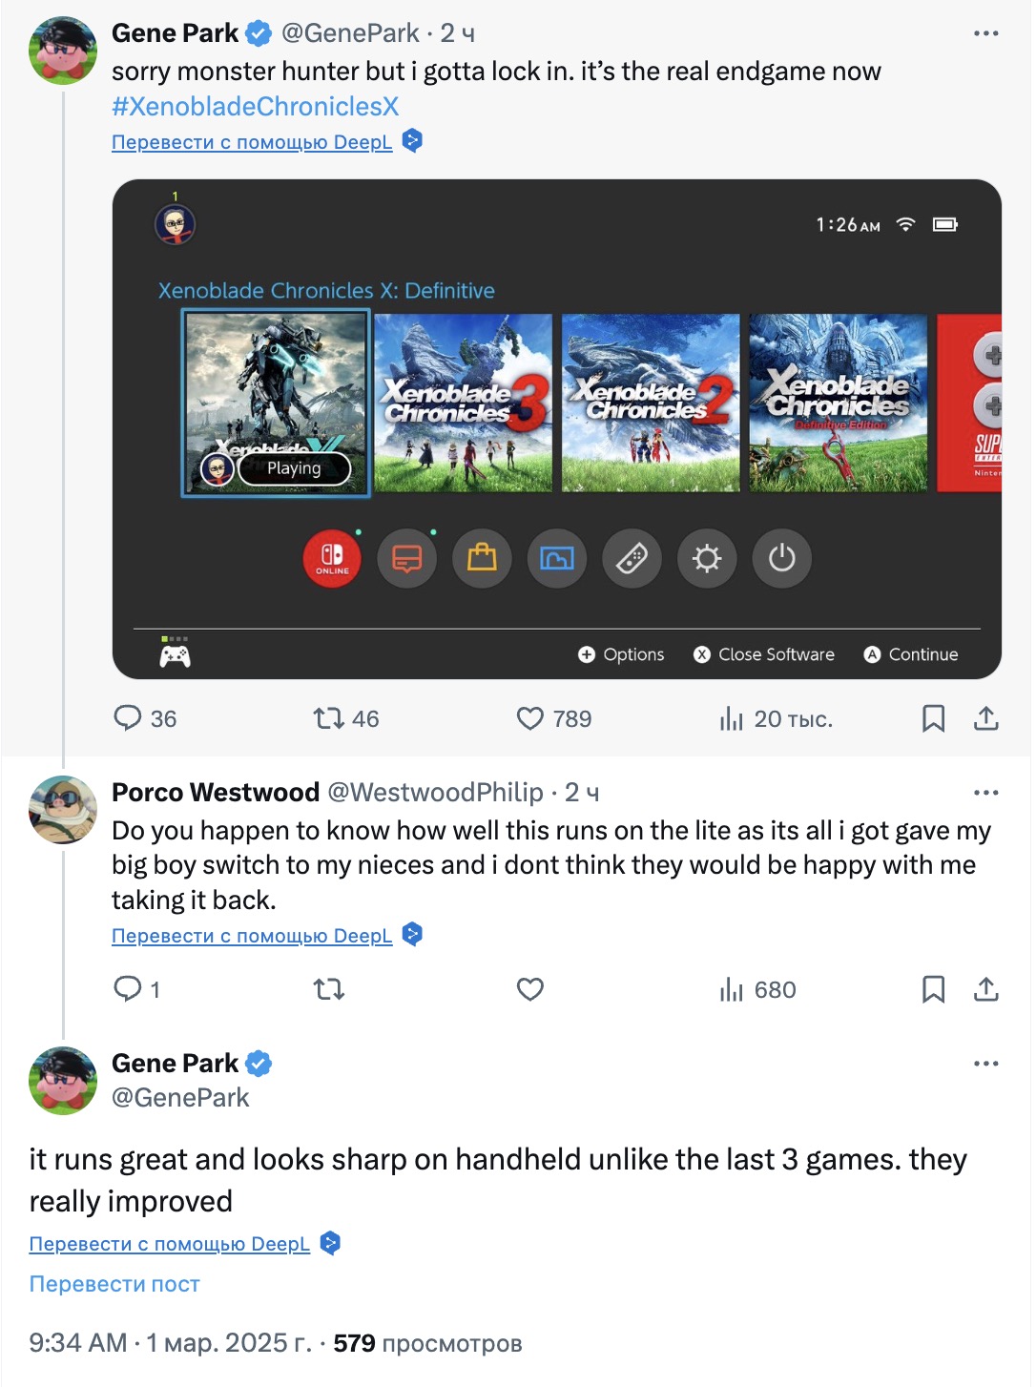Repost Porco Westwood's reply
The image size is (1036, 1387).
[329, 989]
